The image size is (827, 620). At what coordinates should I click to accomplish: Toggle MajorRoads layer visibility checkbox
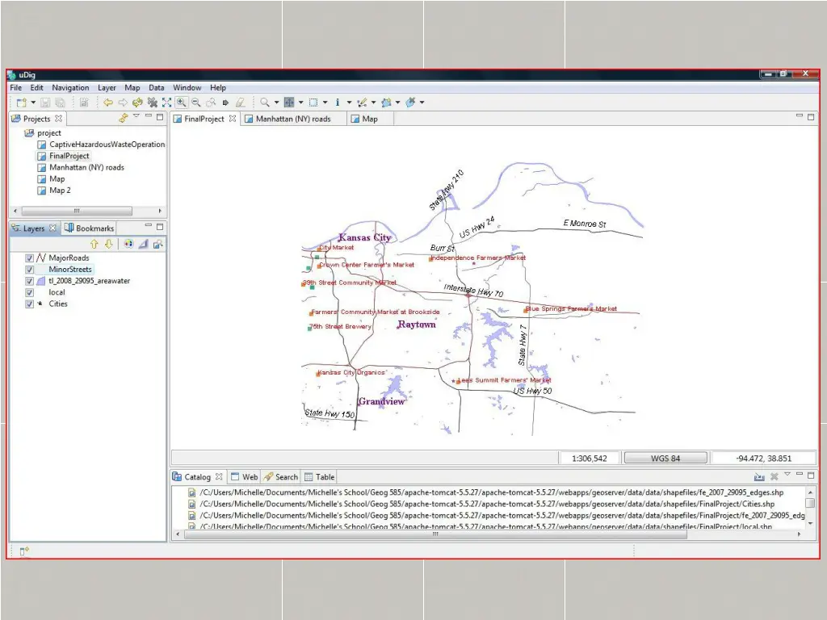coord(30,258)
